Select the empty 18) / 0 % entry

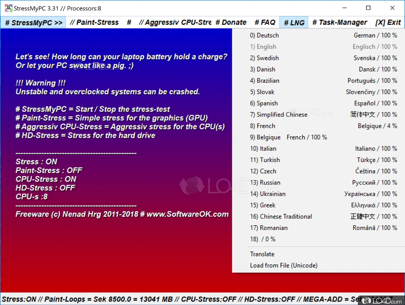(319, 239)
